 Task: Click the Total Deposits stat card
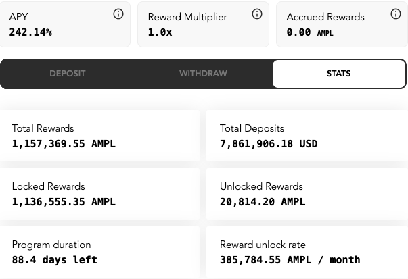pyautogui.click(x=307, y=136)
